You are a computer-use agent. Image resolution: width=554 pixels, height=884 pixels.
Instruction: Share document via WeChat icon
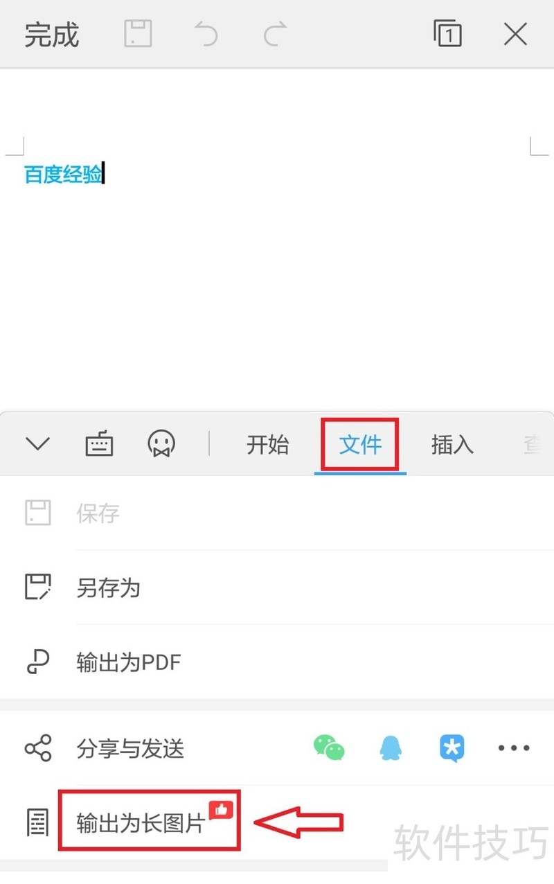tap(329, 748)
